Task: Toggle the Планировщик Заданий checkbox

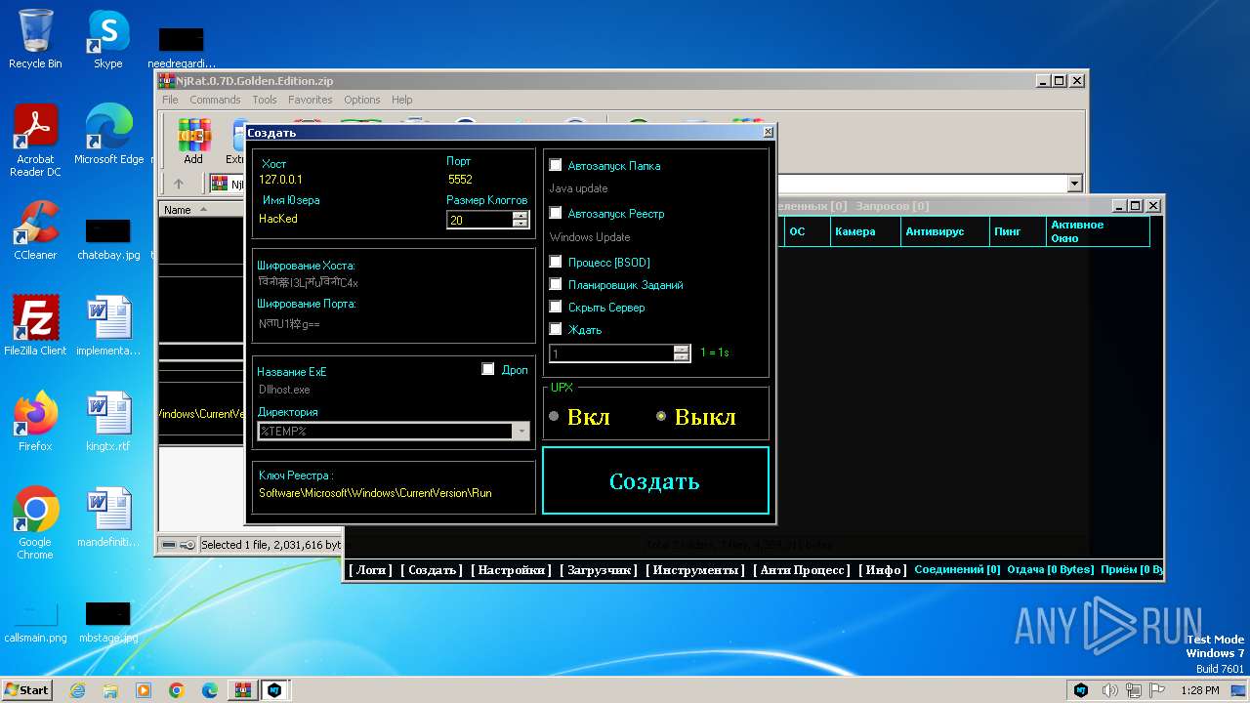Action: (556, 284)
